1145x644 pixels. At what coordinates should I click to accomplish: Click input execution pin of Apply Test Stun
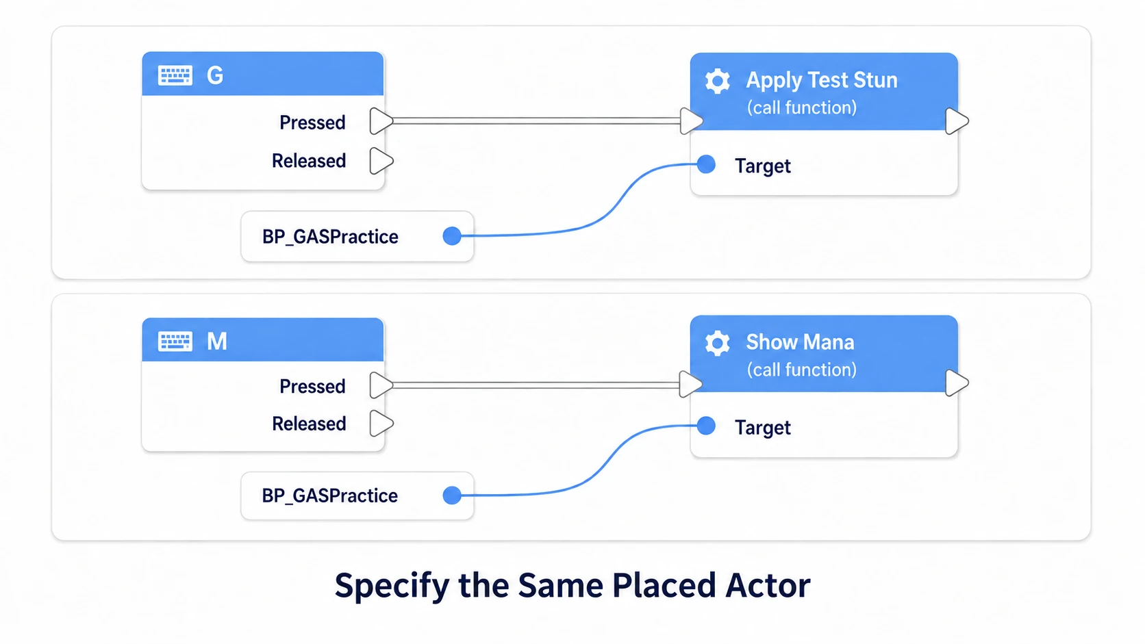[x=692, y=121]
